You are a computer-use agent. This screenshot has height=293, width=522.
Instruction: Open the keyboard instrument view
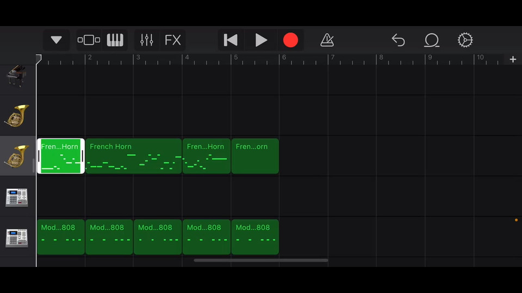click(x=115, y=40)
